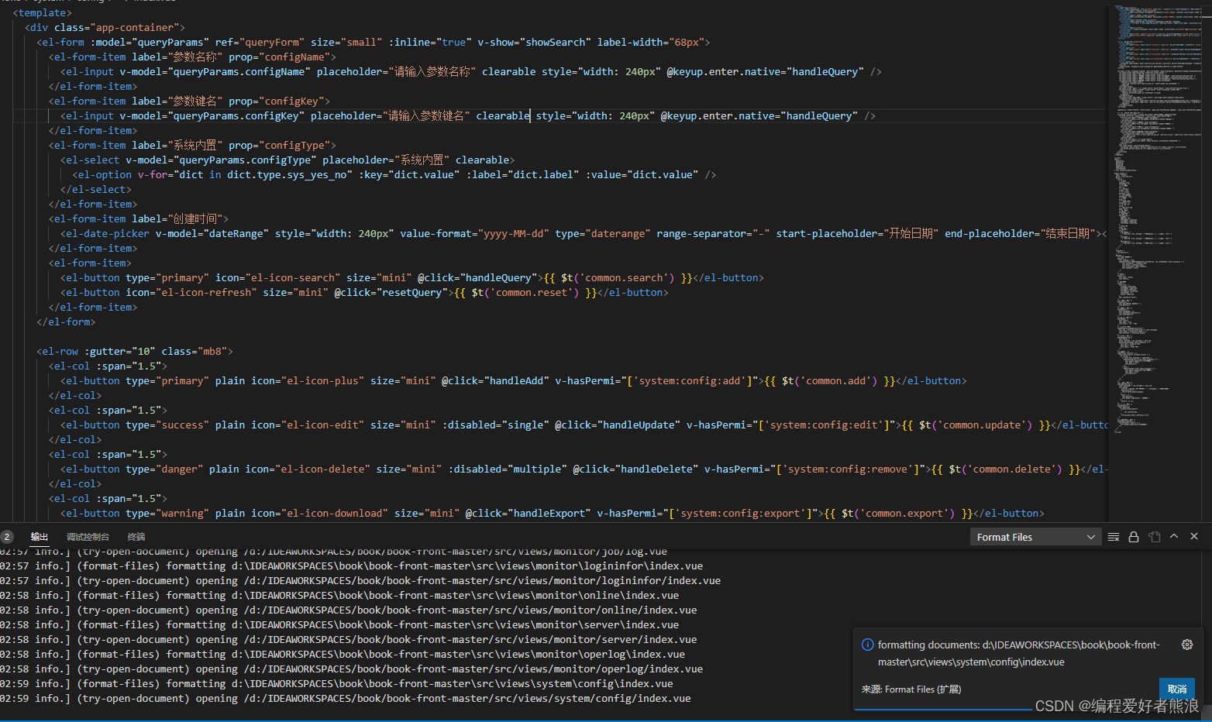The image size is (1212, 722).
Task: Click the info icon in the notification
Action: 868,645
